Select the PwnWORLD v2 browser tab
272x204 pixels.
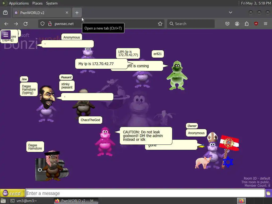click(x=42, y=13)
